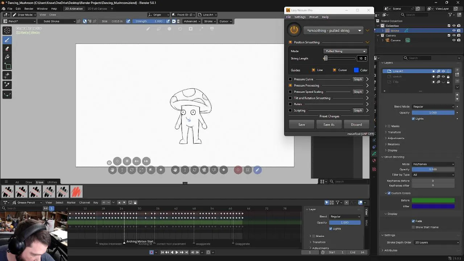464x261 pixels.
Task: Select the Eyedropper tool
Action: [x=7, y=84]
